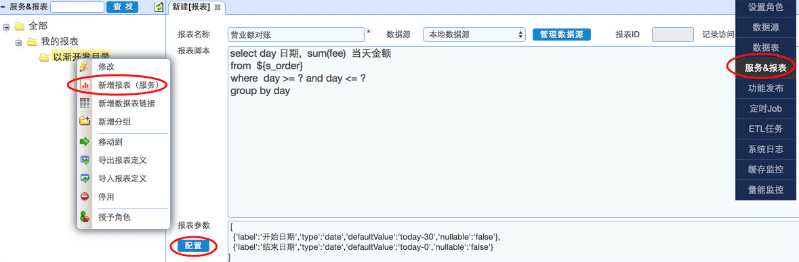799x262 pixels.
Task: Choose 导入报表定义 from the context menu
Action: (x=122, y=179)
